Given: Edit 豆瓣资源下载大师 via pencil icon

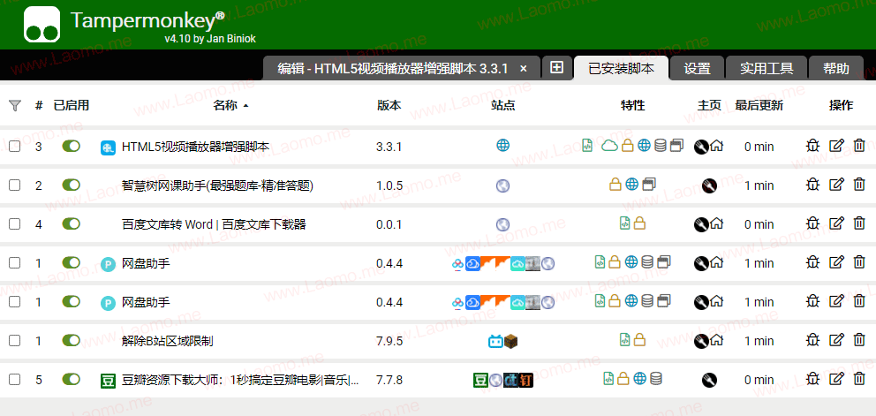Looking at the screenshot, I should coord(835,379).
